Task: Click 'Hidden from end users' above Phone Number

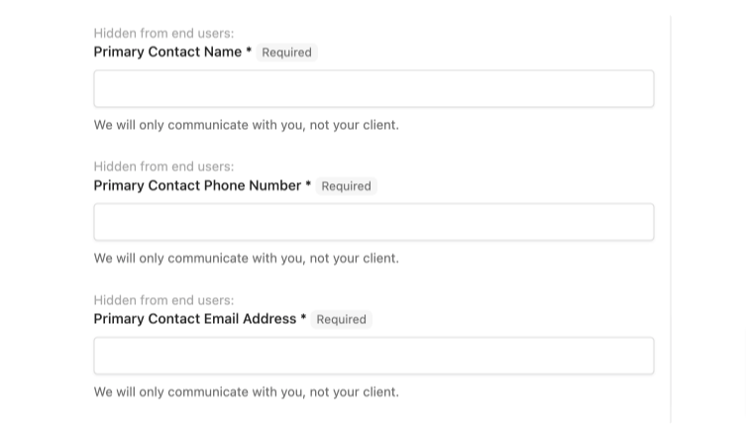Action: (x=163, y=166)
